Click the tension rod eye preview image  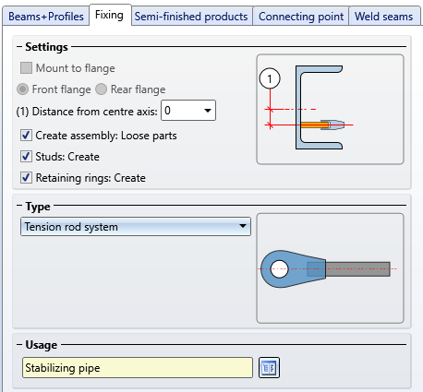[330, 268]
